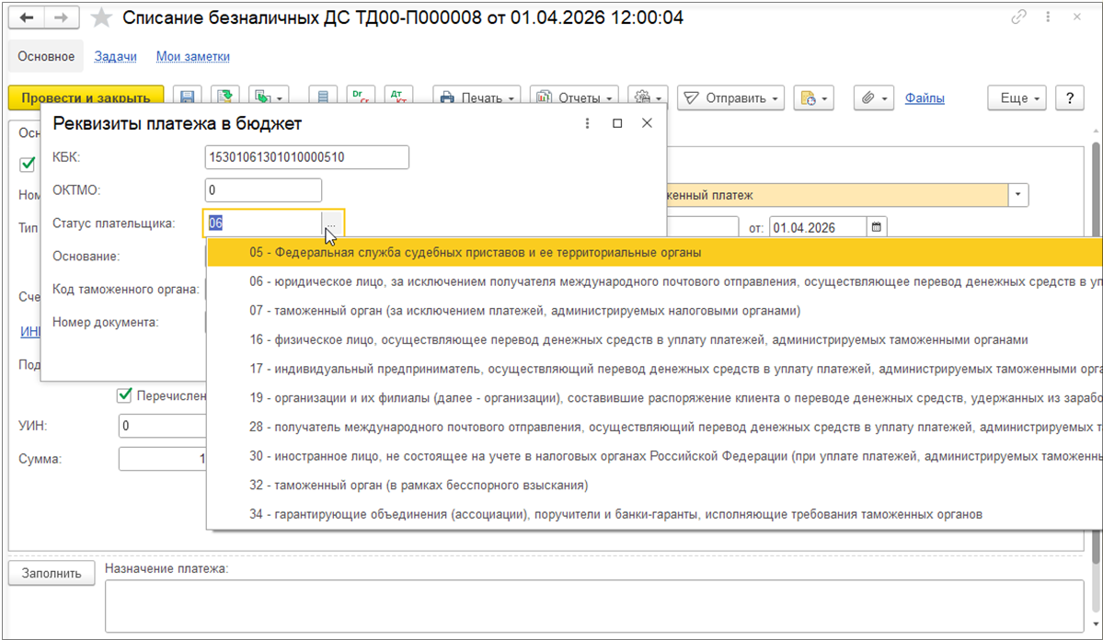The image size is (1103, 640).
Task: Click the question mark help button
Action: tap(1069, 97)
